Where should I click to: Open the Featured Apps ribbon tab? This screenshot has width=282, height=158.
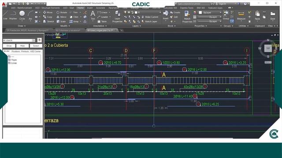pos(215,8)
